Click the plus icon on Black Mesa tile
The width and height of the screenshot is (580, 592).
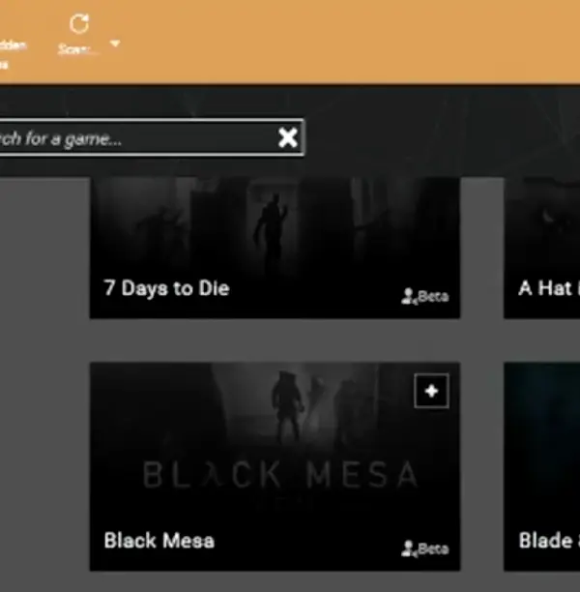pos(431,391)
